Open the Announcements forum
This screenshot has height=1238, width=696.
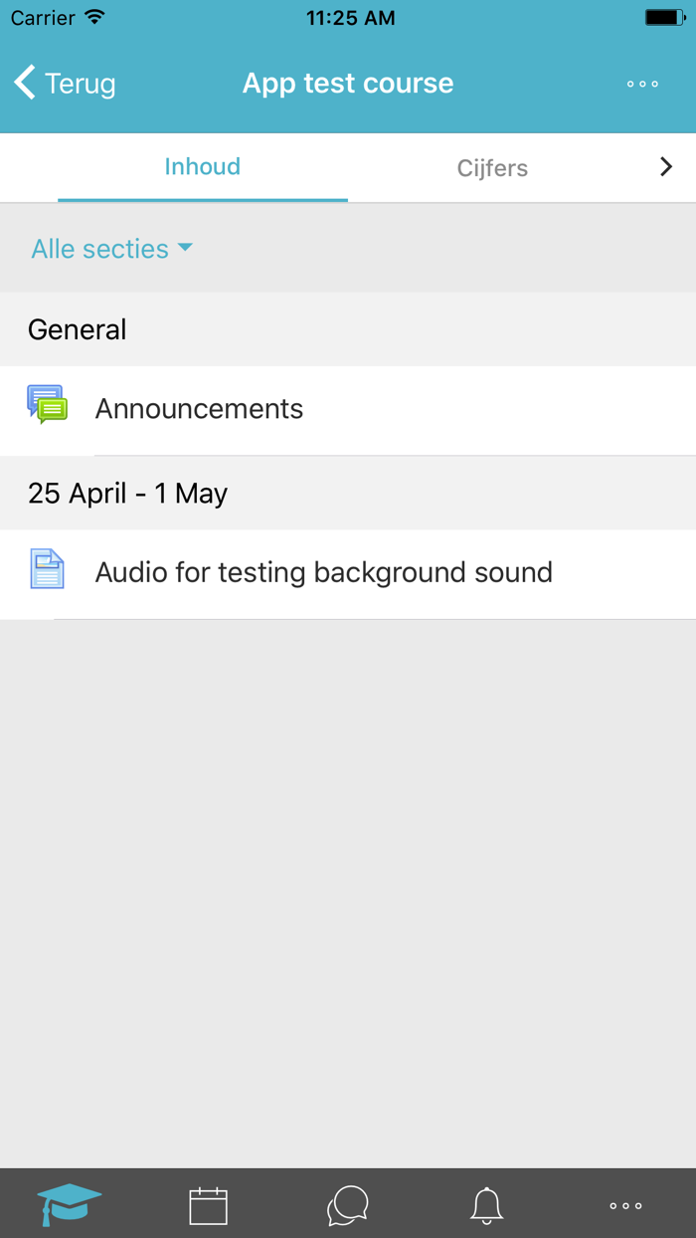point(199,409)
